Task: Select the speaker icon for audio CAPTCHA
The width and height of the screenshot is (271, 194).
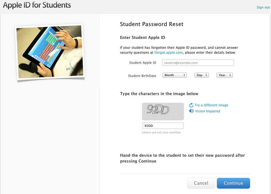Action: [191, 111]
